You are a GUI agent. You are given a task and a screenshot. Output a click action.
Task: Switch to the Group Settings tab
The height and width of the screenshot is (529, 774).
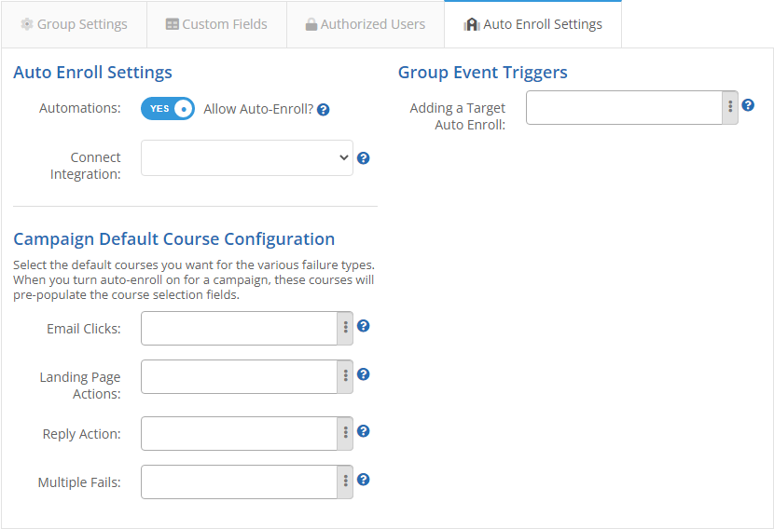coord(74,24)
